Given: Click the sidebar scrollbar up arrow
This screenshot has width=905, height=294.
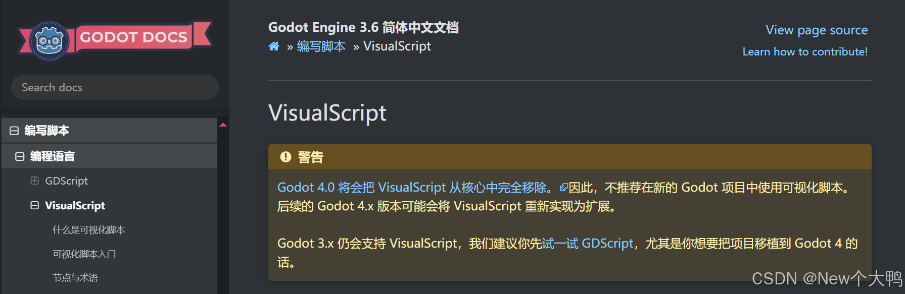Looking at the screenshot, I should [223, 125].
